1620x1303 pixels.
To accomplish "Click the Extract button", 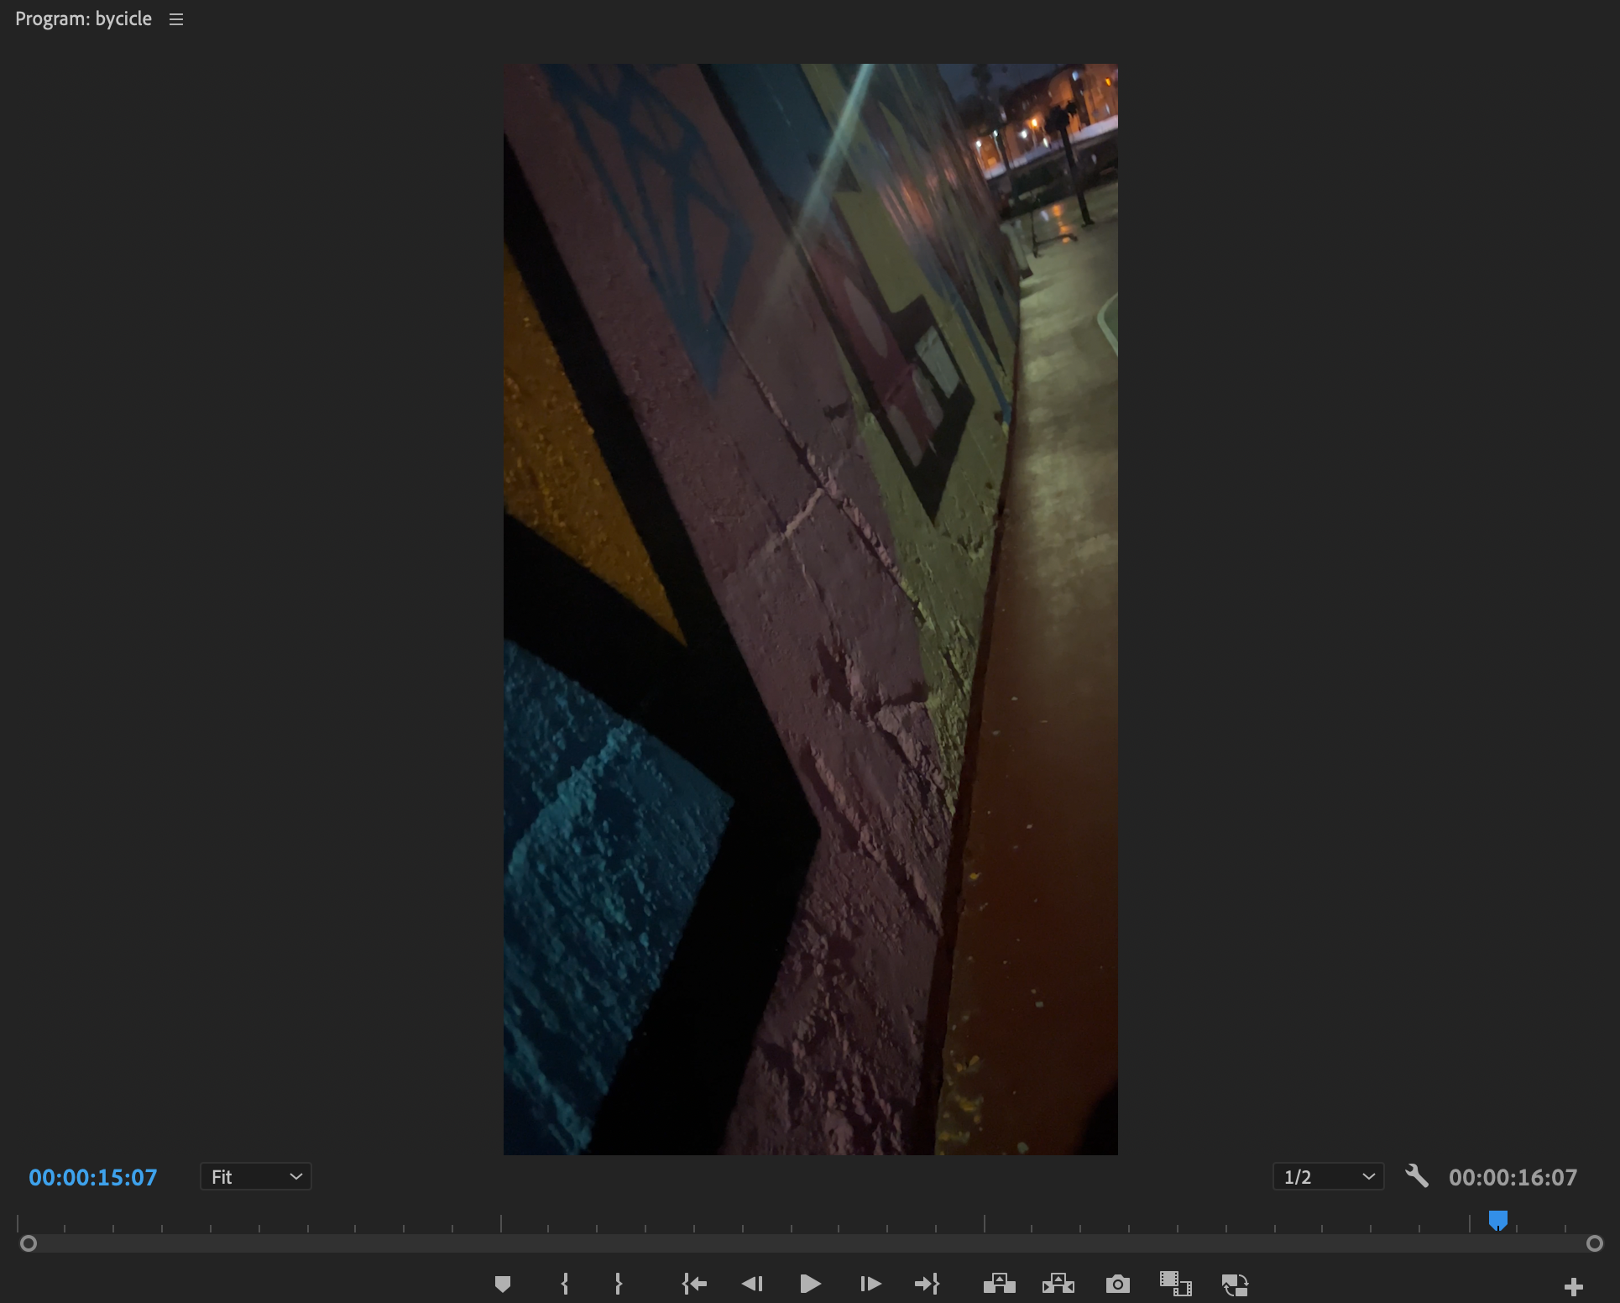I will point(1058,1284).
